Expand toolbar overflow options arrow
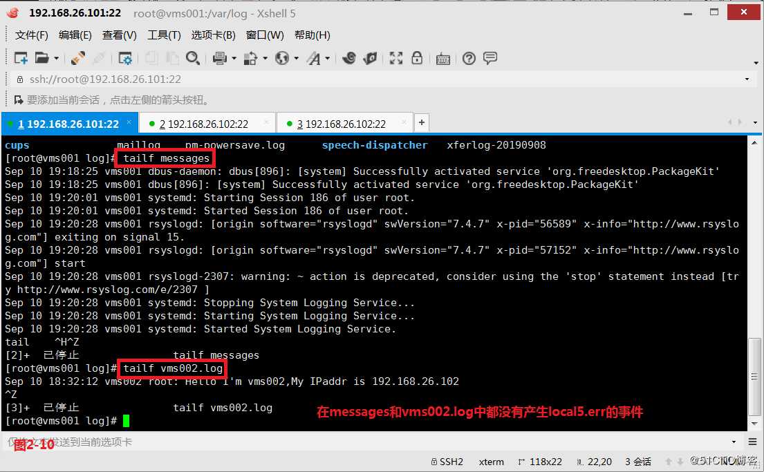The width and height of the screenshot is (764, 472). [x=756, y=63]
